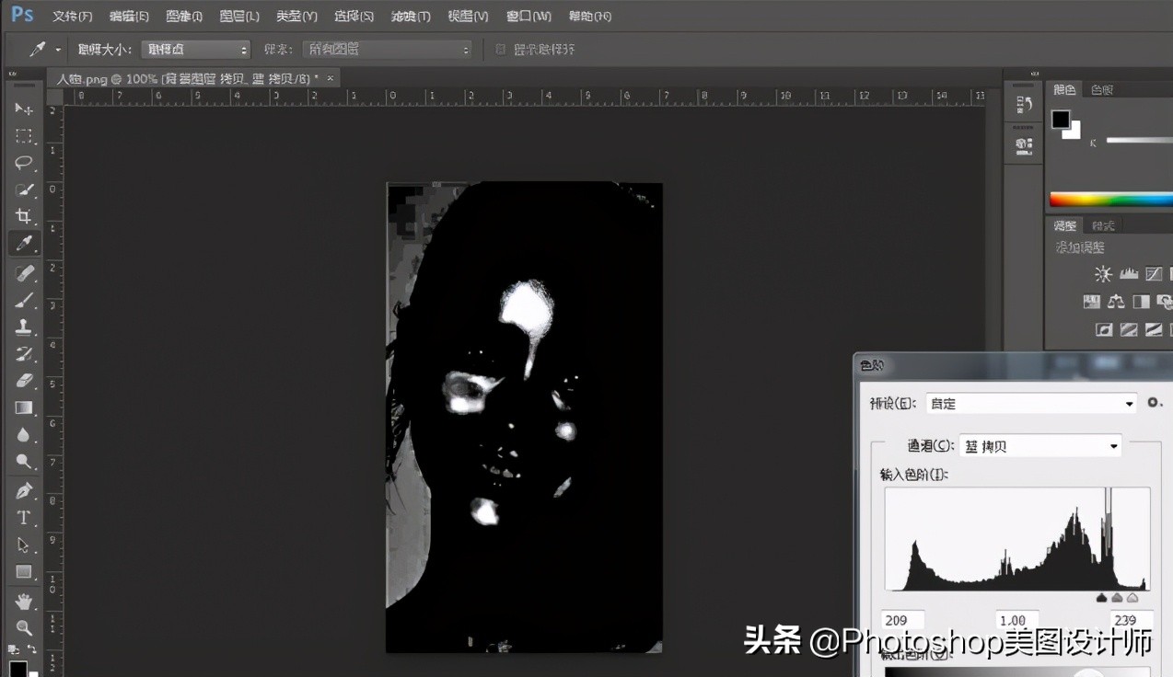Select the Hand tool
The width and height of the screenshot is (1173, 677).
coord(24,601)
